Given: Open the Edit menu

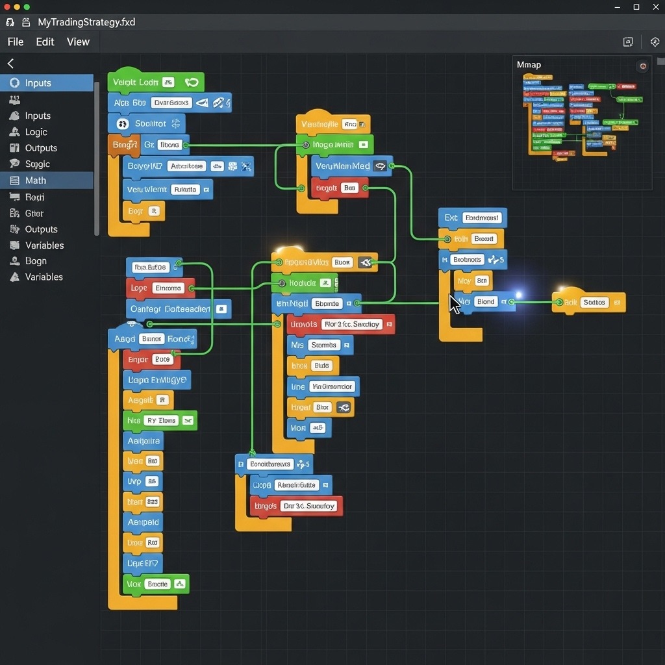Looking at the screenshot, I should [45, 42].
